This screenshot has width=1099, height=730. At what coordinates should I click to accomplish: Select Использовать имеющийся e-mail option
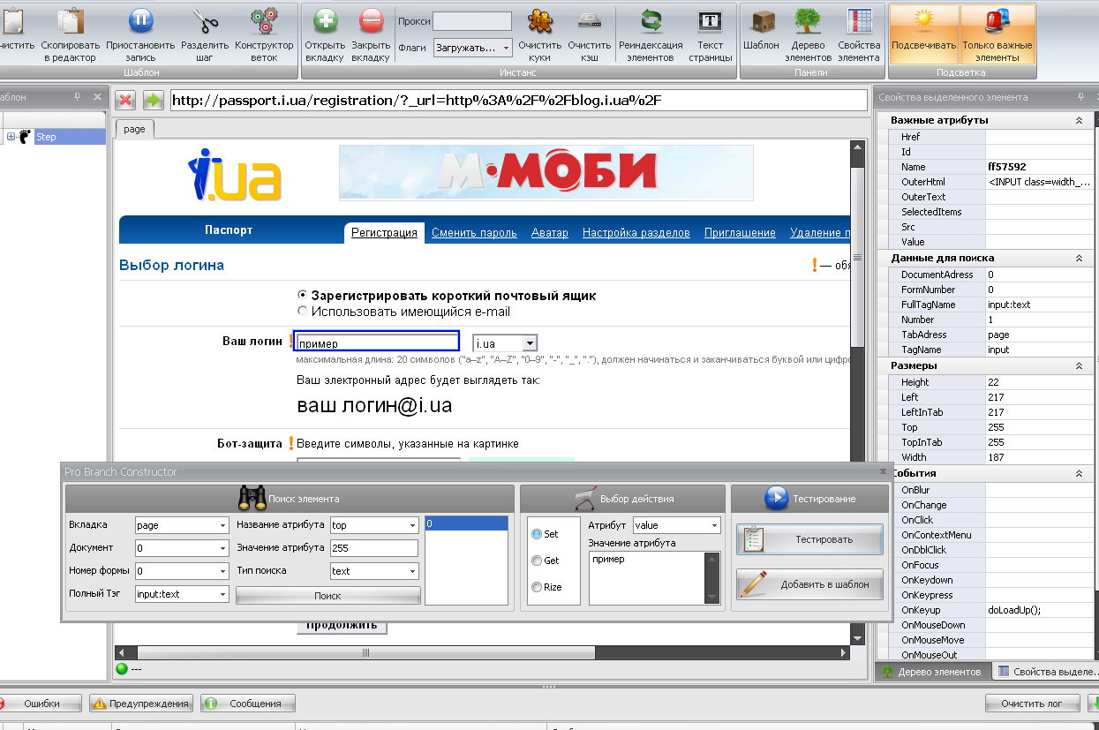tap(303, 311)
